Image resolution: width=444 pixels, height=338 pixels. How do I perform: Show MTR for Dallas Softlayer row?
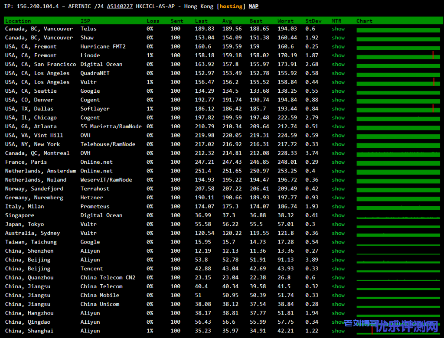coord(338,109)
